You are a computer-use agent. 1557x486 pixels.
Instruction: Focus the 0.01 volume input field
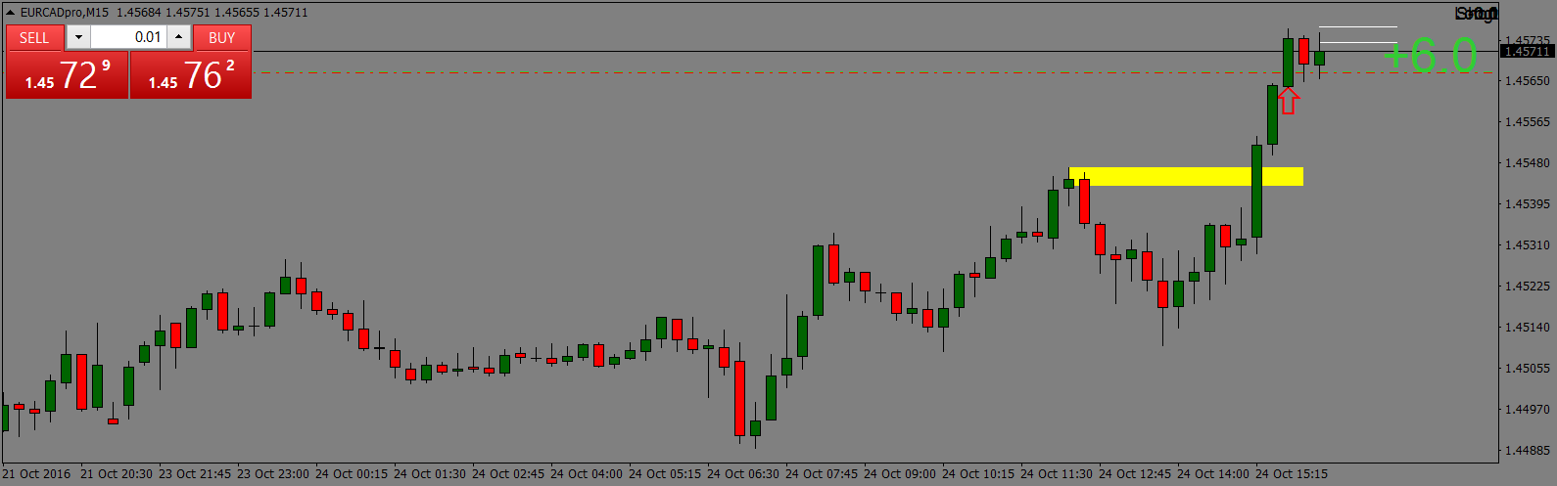(x=129, y=37)
